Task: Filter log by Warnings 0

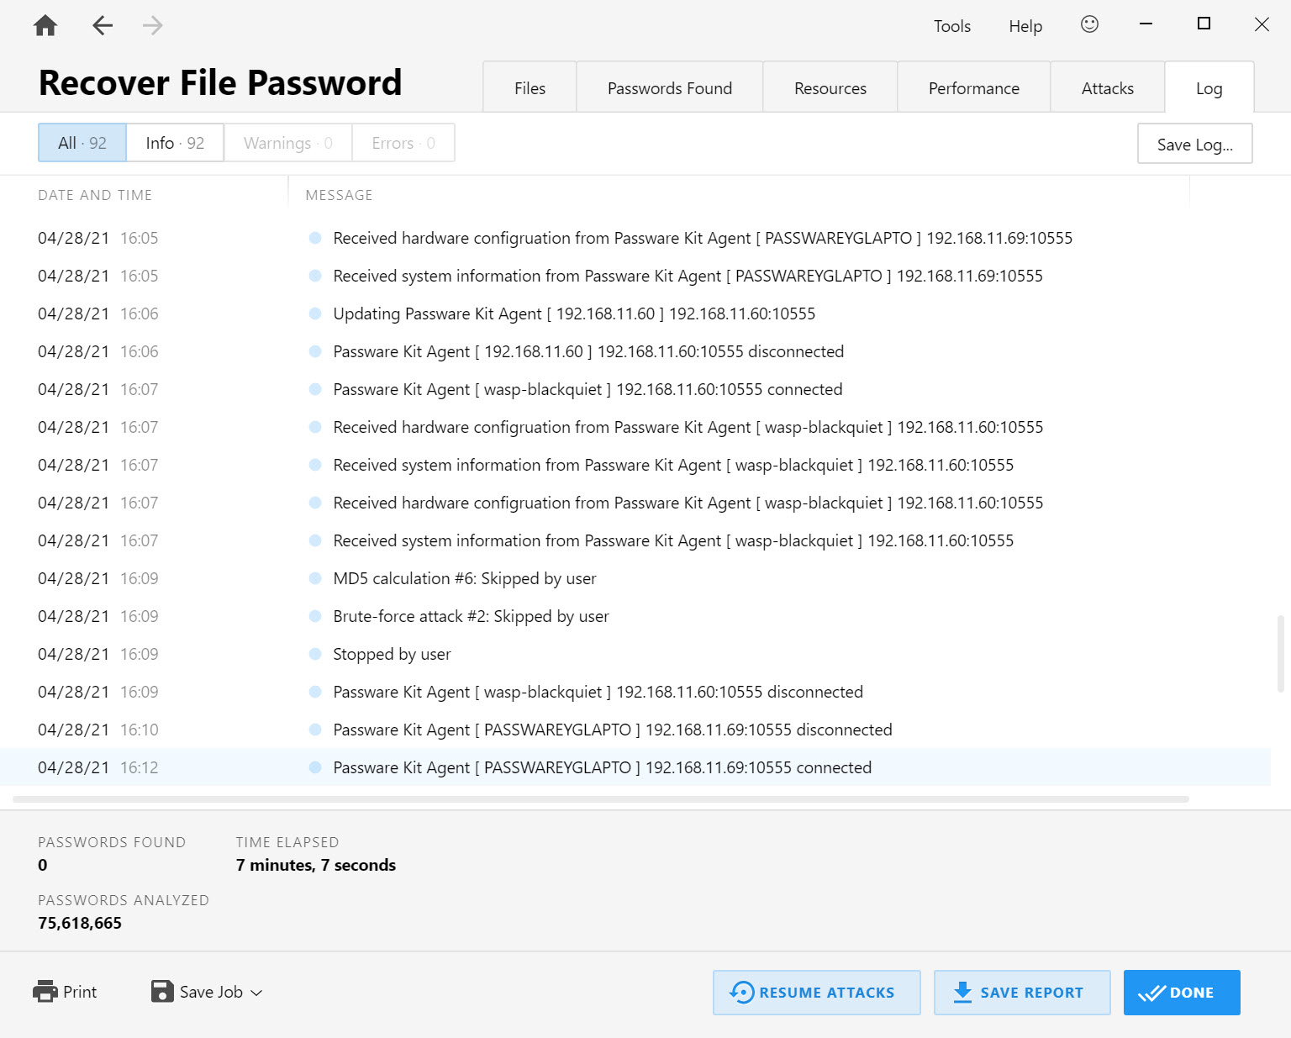Action: [x=288, y=143]
